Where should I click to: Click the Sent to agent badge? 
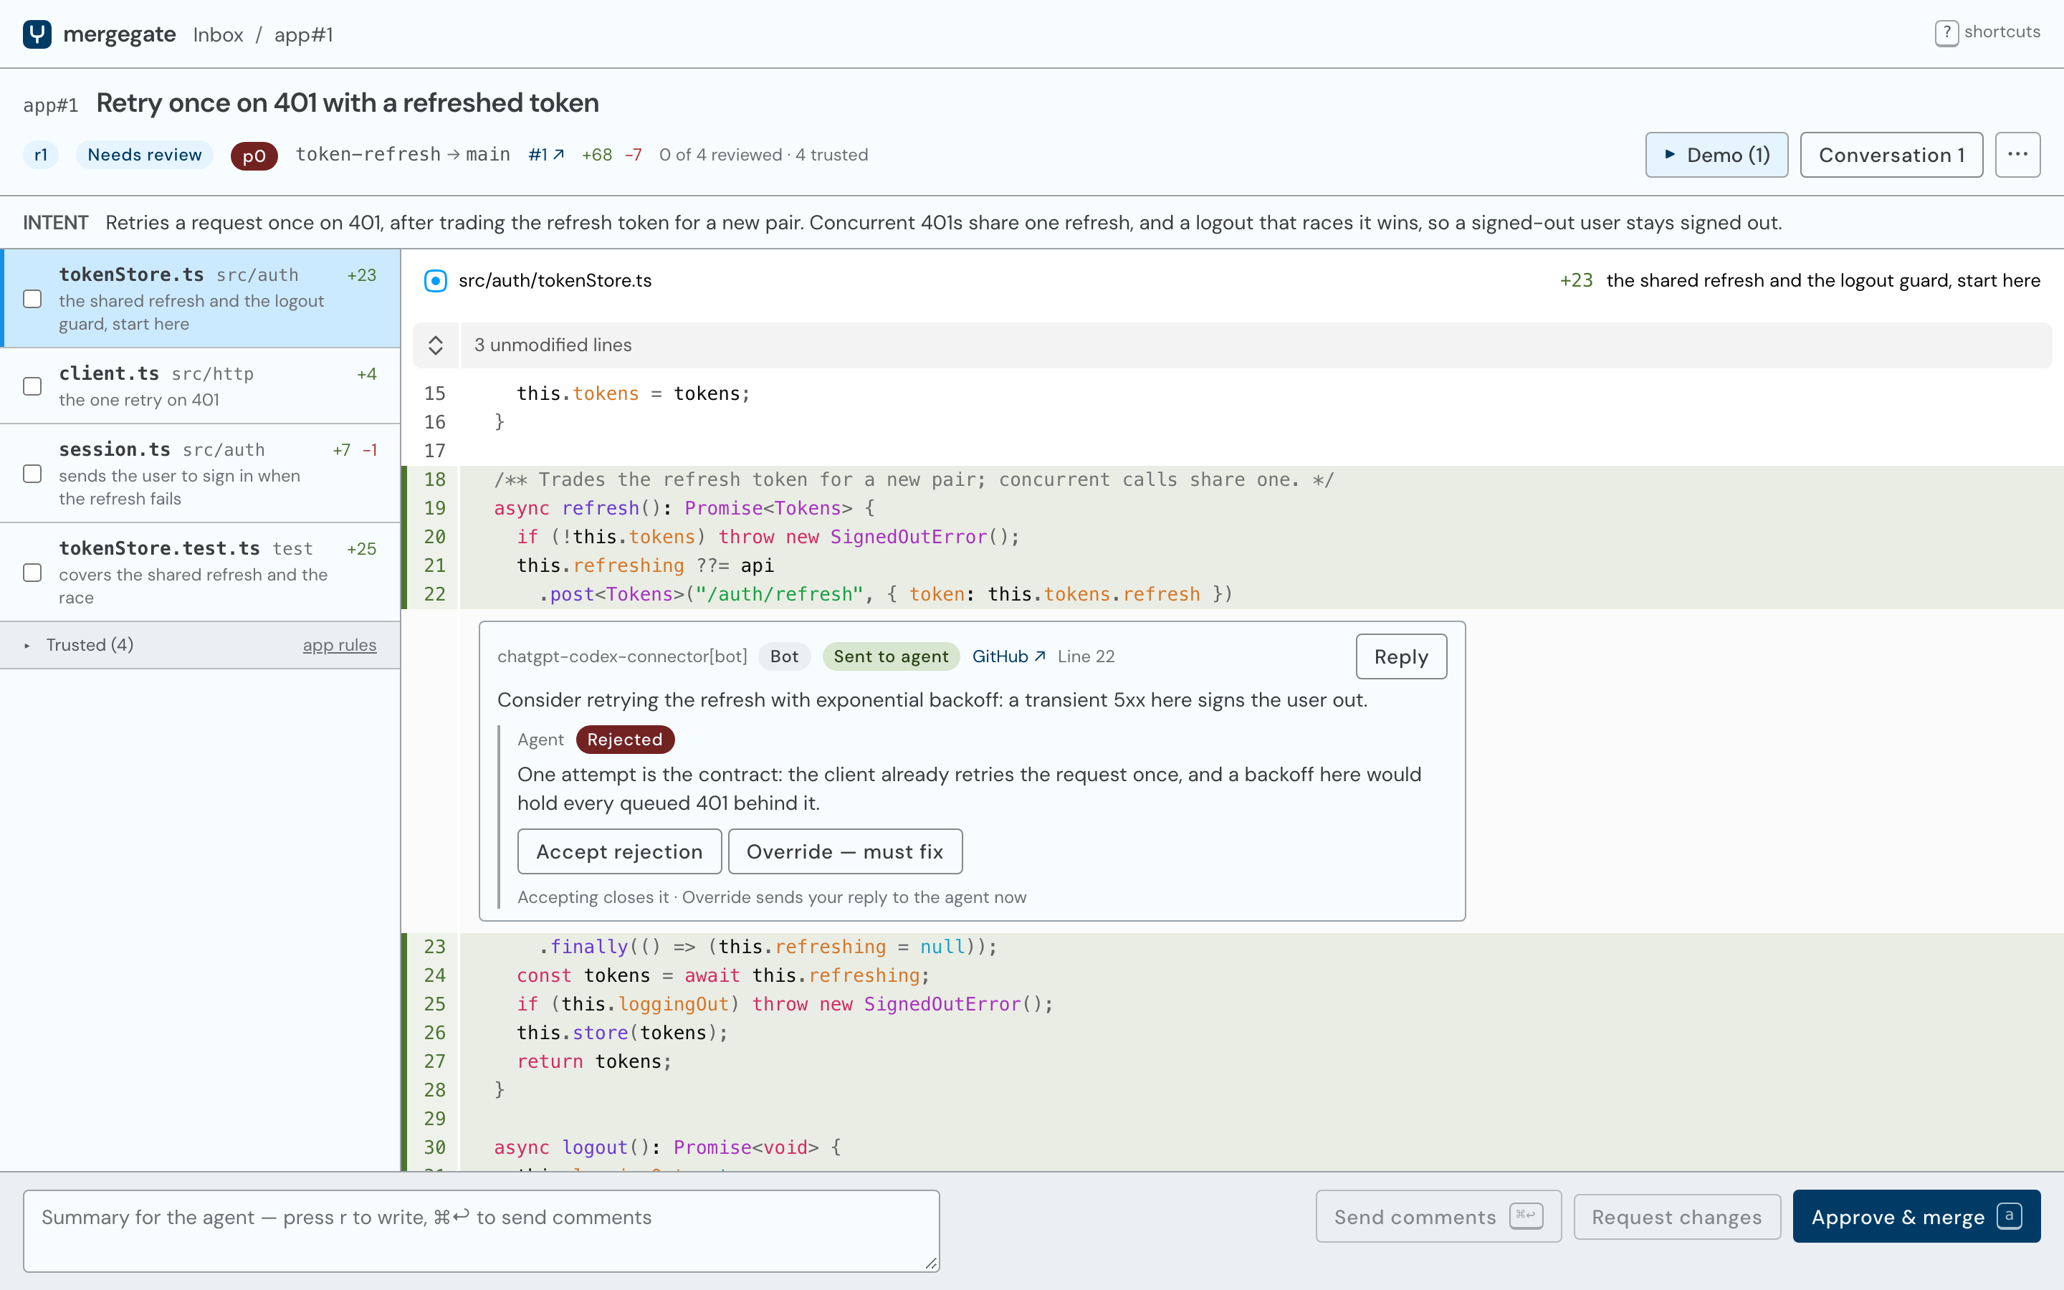[890, 656]
